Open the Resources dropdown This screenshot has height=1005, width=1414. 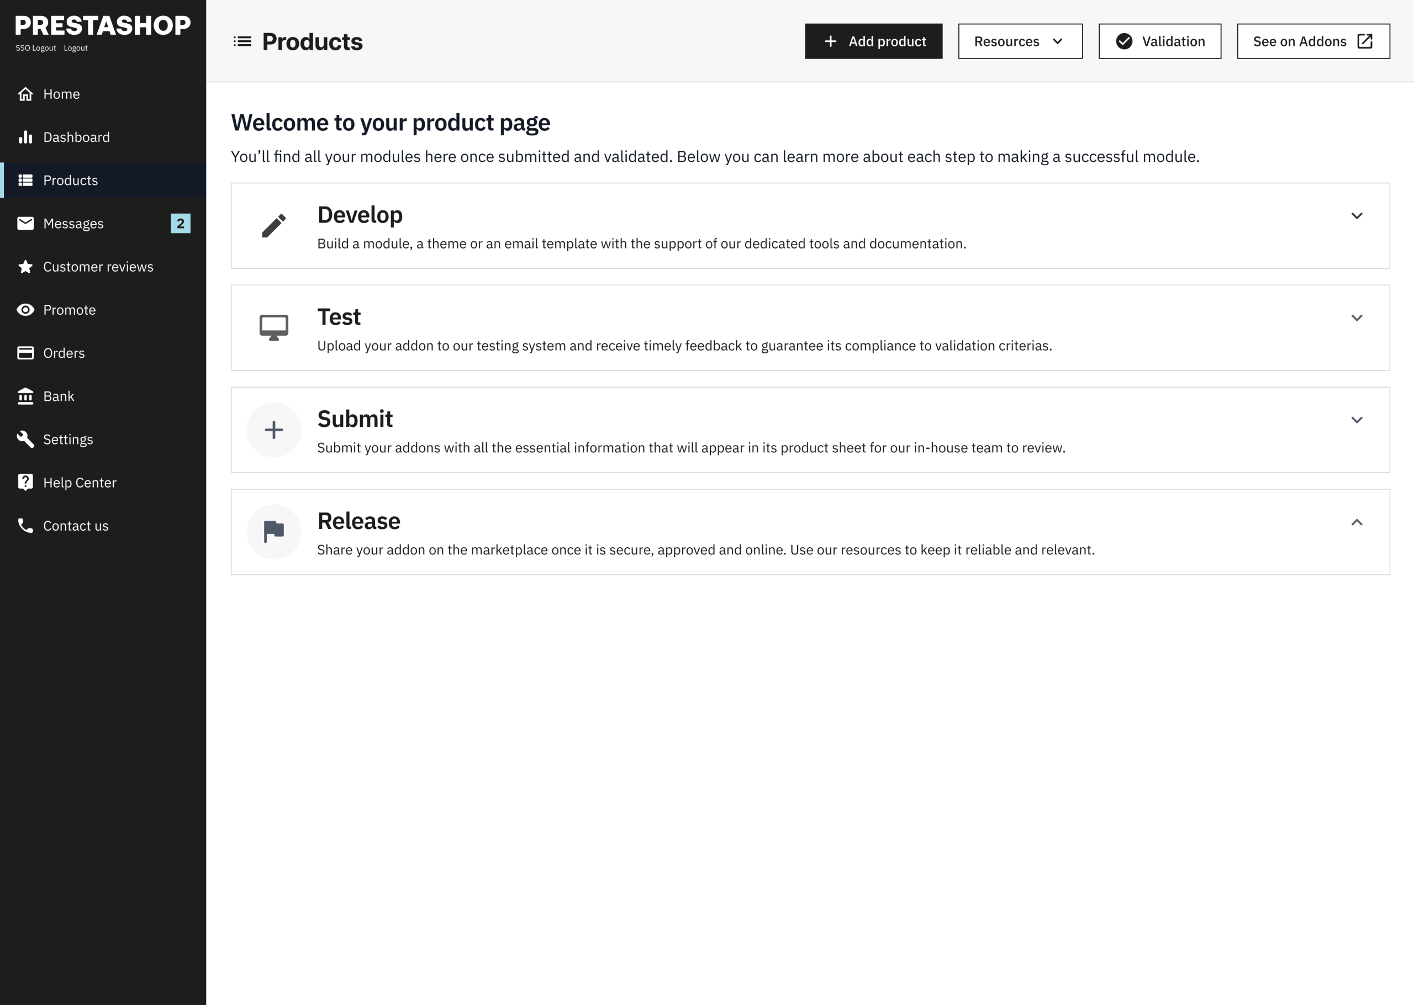pos(1020,41)
